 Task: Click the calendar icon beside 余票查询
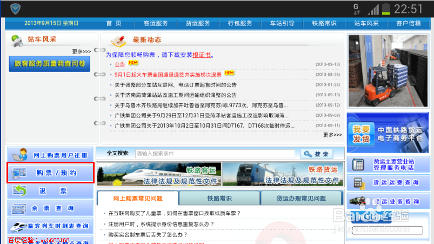(x=19, y=209)
